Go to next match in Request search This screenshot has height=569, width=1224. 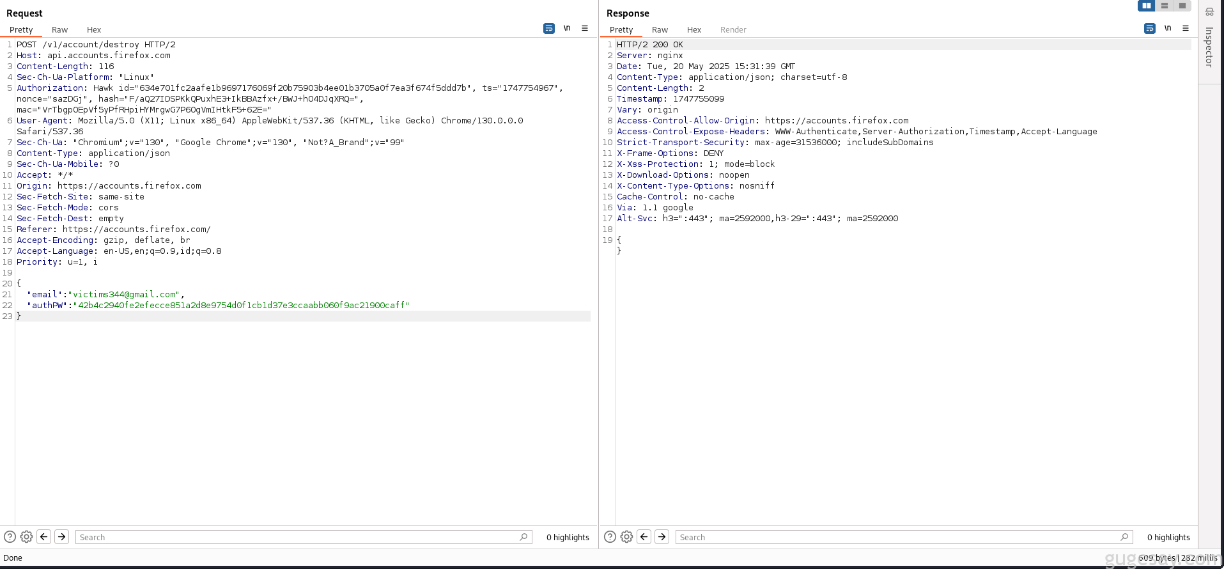coord(62,537)
